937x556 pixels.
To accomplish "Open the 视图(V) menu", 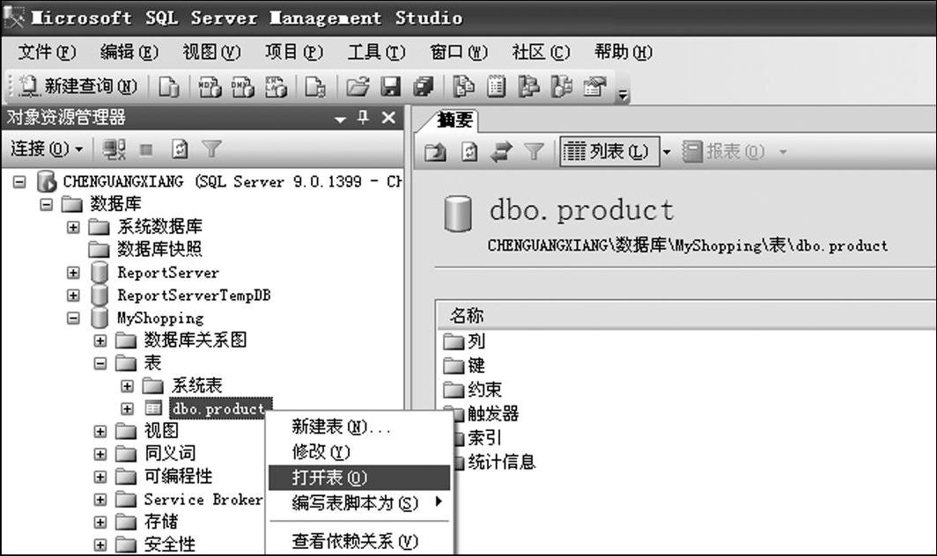I will tap(211, 53).
